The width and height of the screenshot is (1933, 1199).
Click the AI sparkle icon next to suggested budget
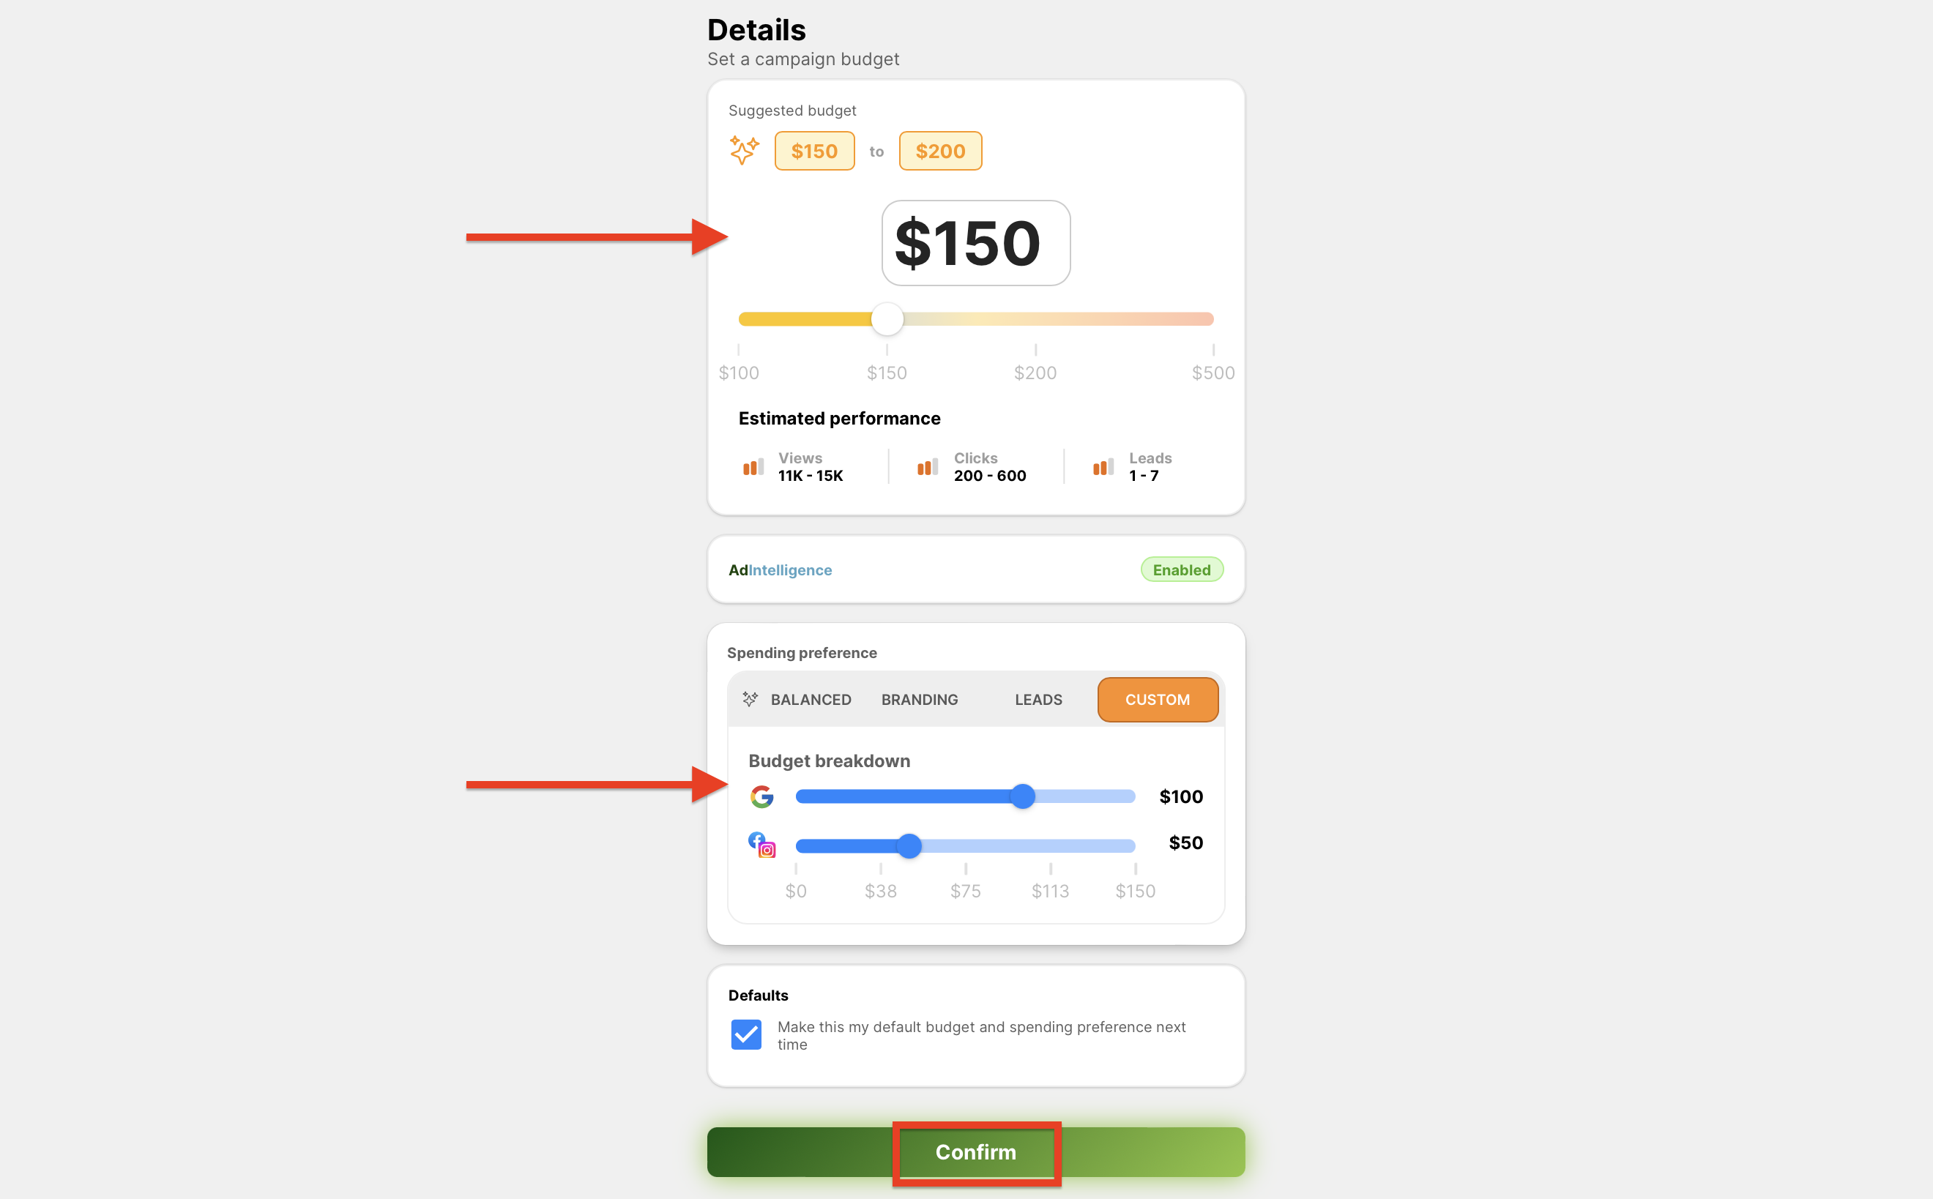click(x=743, y=149)
